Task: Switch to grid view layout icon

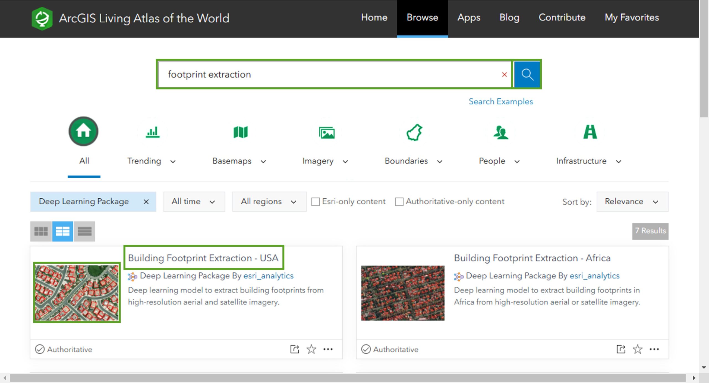Action: click(41, 231)
